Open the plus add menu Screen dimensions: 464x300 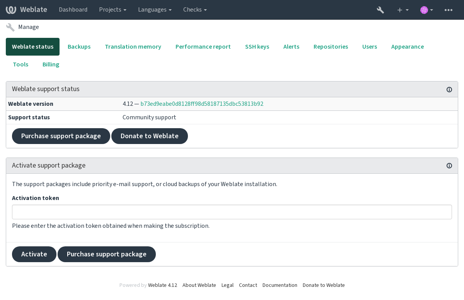click(403, 10)
